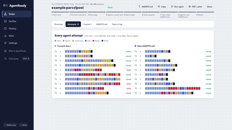Click the failed legend color swatch
The width and height of the screenshot is (232, 130).
point(93,41)
